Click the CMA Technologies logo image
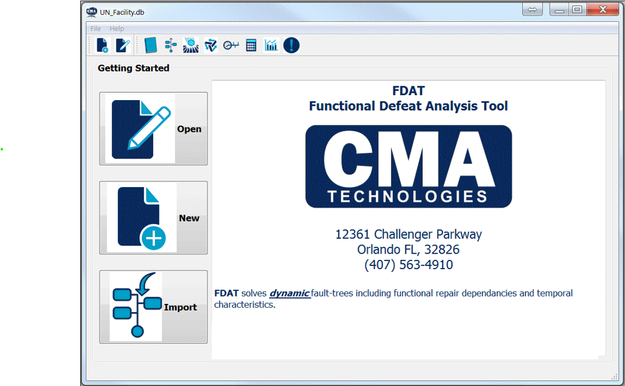Screen dimensions: 625x386 (408, 167)
